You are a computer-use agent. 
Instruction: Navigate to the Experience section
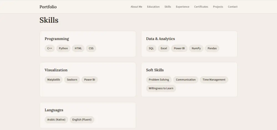click(183, 7)
